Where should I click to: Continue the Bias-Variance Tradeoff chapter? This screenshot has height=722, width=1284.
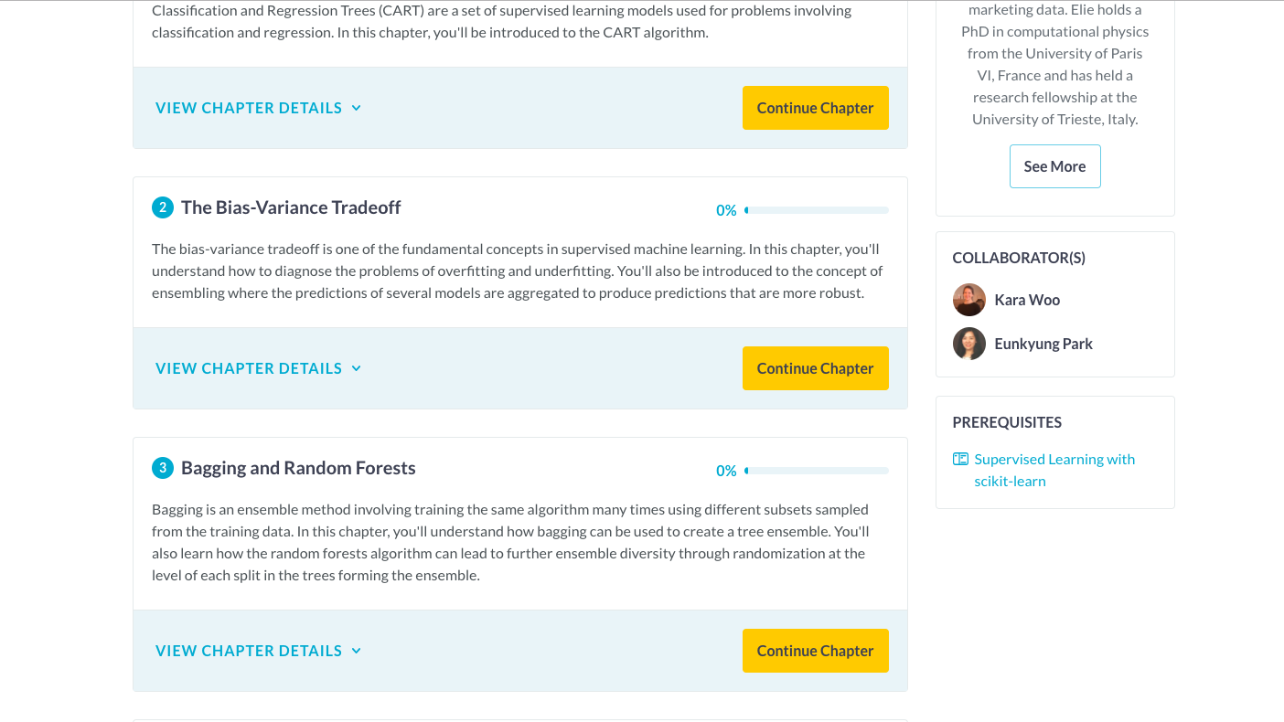point(815,368)
